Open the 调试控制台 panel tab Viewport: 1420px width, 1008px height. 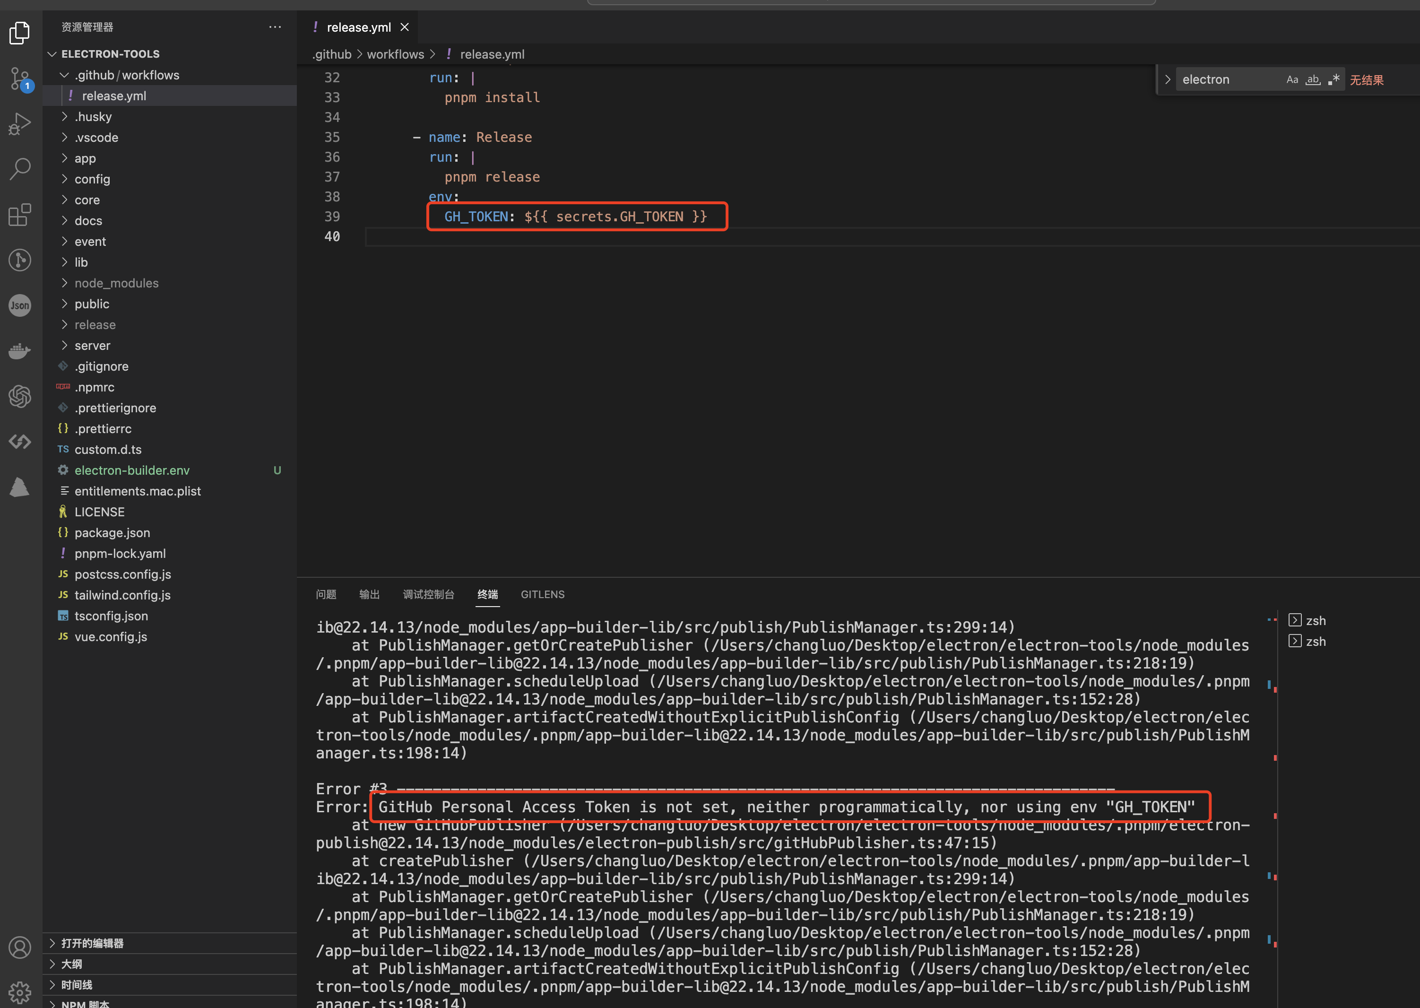pyautogui.click(x=428, y=594)
